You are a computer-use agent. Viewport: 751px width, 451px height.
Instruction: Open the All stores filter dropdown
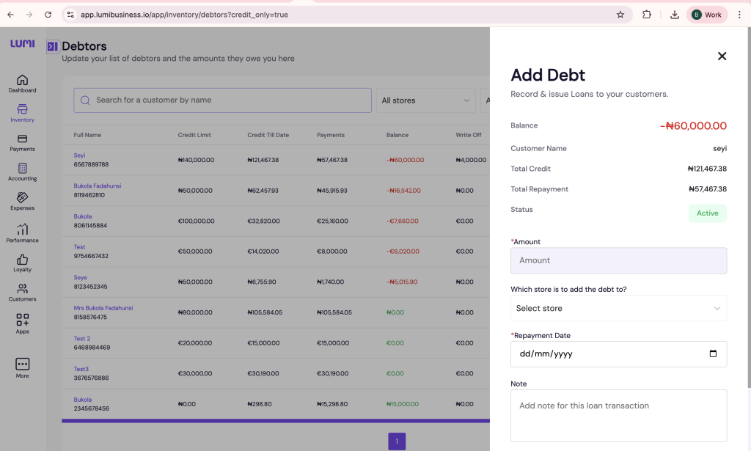(x=425, y=100)
